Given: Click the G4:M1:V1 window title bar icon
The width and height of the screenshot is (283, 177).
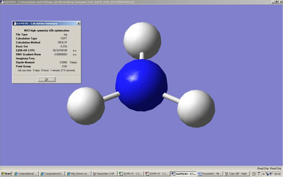Looking at the screenshot, I should click(2, 2).
